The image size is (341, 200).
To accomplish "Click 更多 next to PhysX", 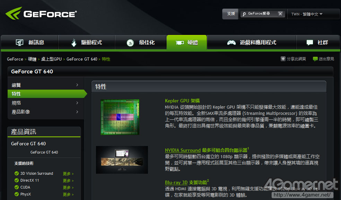I will 68,194.
